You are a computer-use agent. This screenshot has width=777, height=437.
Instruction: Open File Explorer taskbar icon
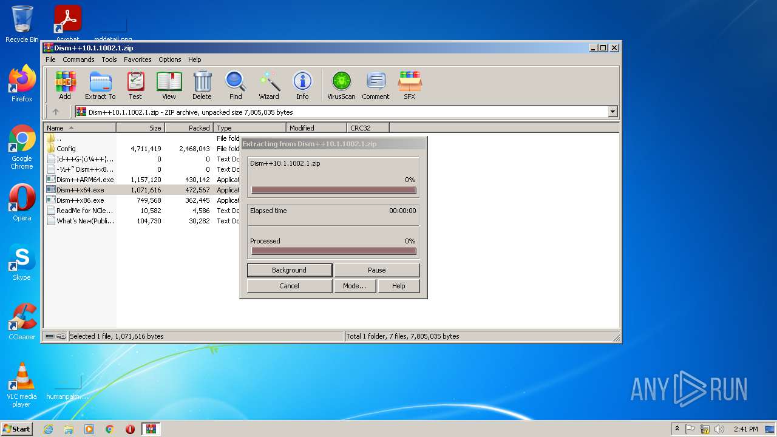click(69, 429)
